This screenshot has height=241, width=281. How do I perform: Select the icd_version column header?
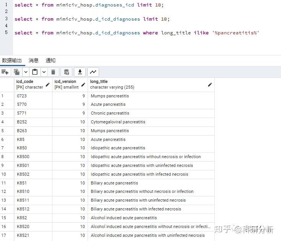point(70,84)
